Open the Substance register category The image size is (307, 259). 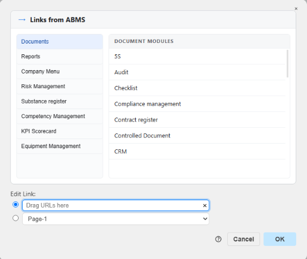pyautogui.click(x=60, y=101)
